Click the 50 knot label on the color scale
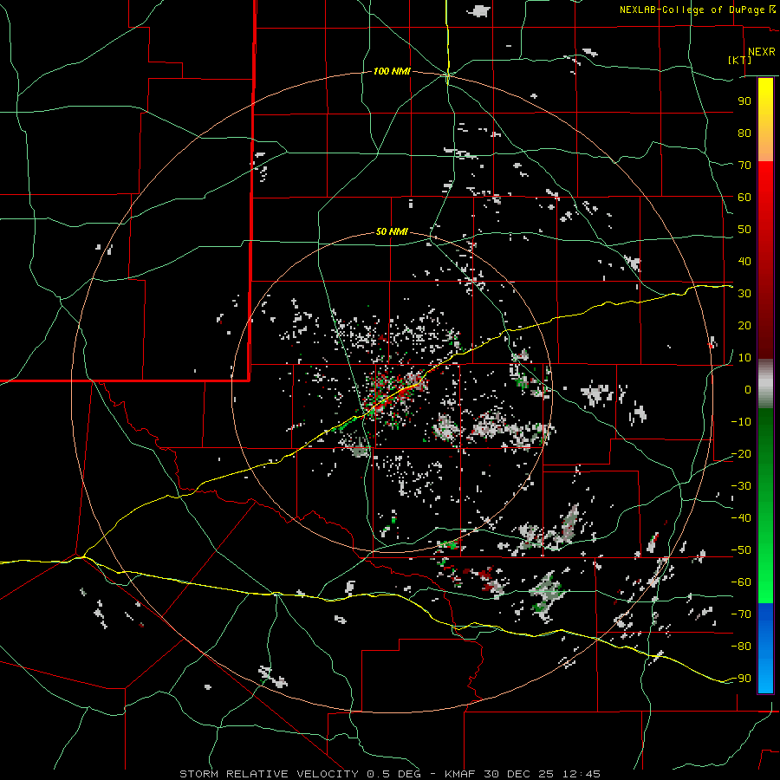The width and height of the screenshot is (780, 780). [744, 230]
